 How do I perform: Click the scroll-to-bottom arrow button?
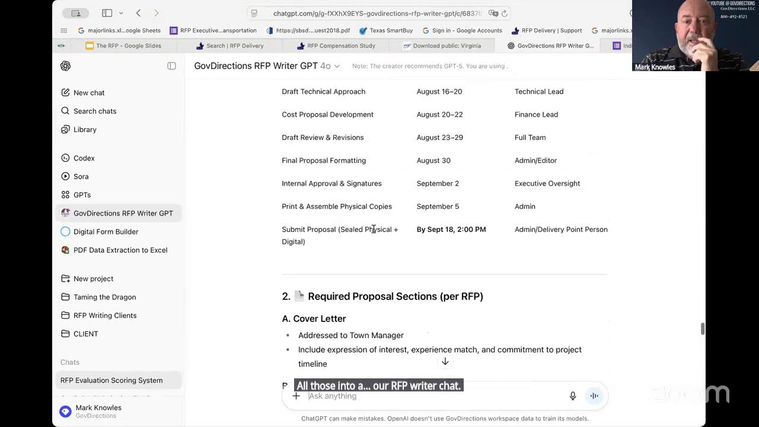[x=445, y=361]
